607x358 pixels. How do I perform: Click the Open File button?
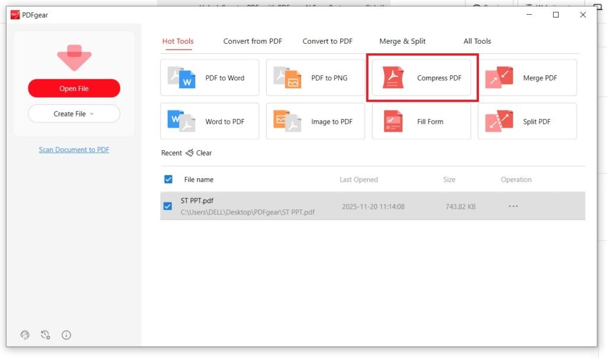pos(74,88)
